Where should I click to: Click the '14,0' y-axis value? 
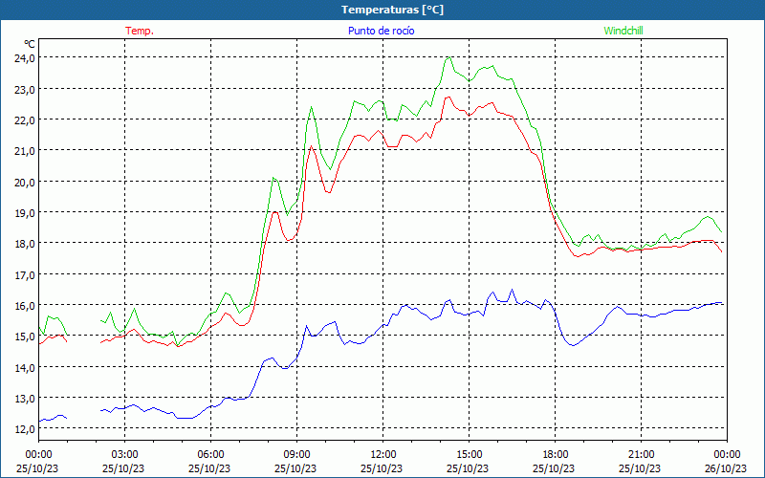pyautogui.click(x=25, y=367)
